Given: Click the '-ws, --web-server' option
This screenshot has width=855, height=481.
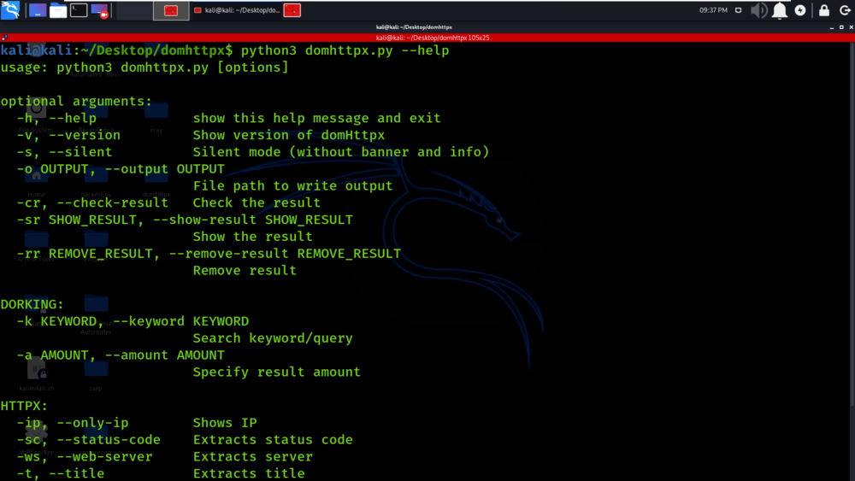Looking at the screenshot, I should (85, 456).
